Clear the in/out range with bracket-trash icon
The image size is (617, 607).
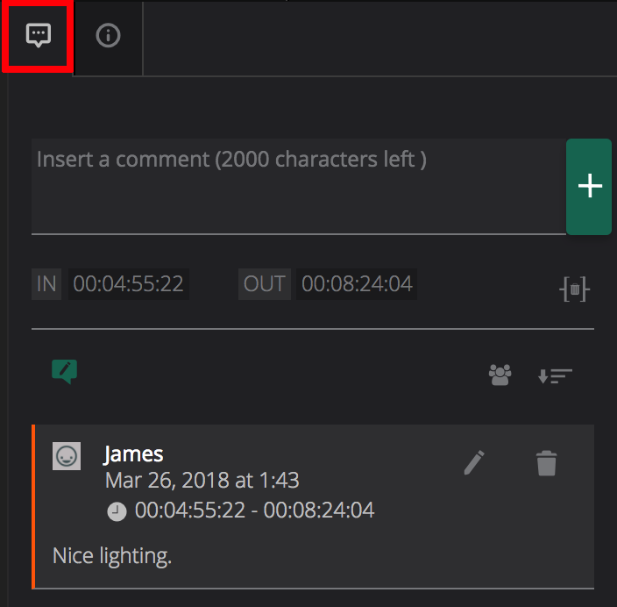point(574,288)
